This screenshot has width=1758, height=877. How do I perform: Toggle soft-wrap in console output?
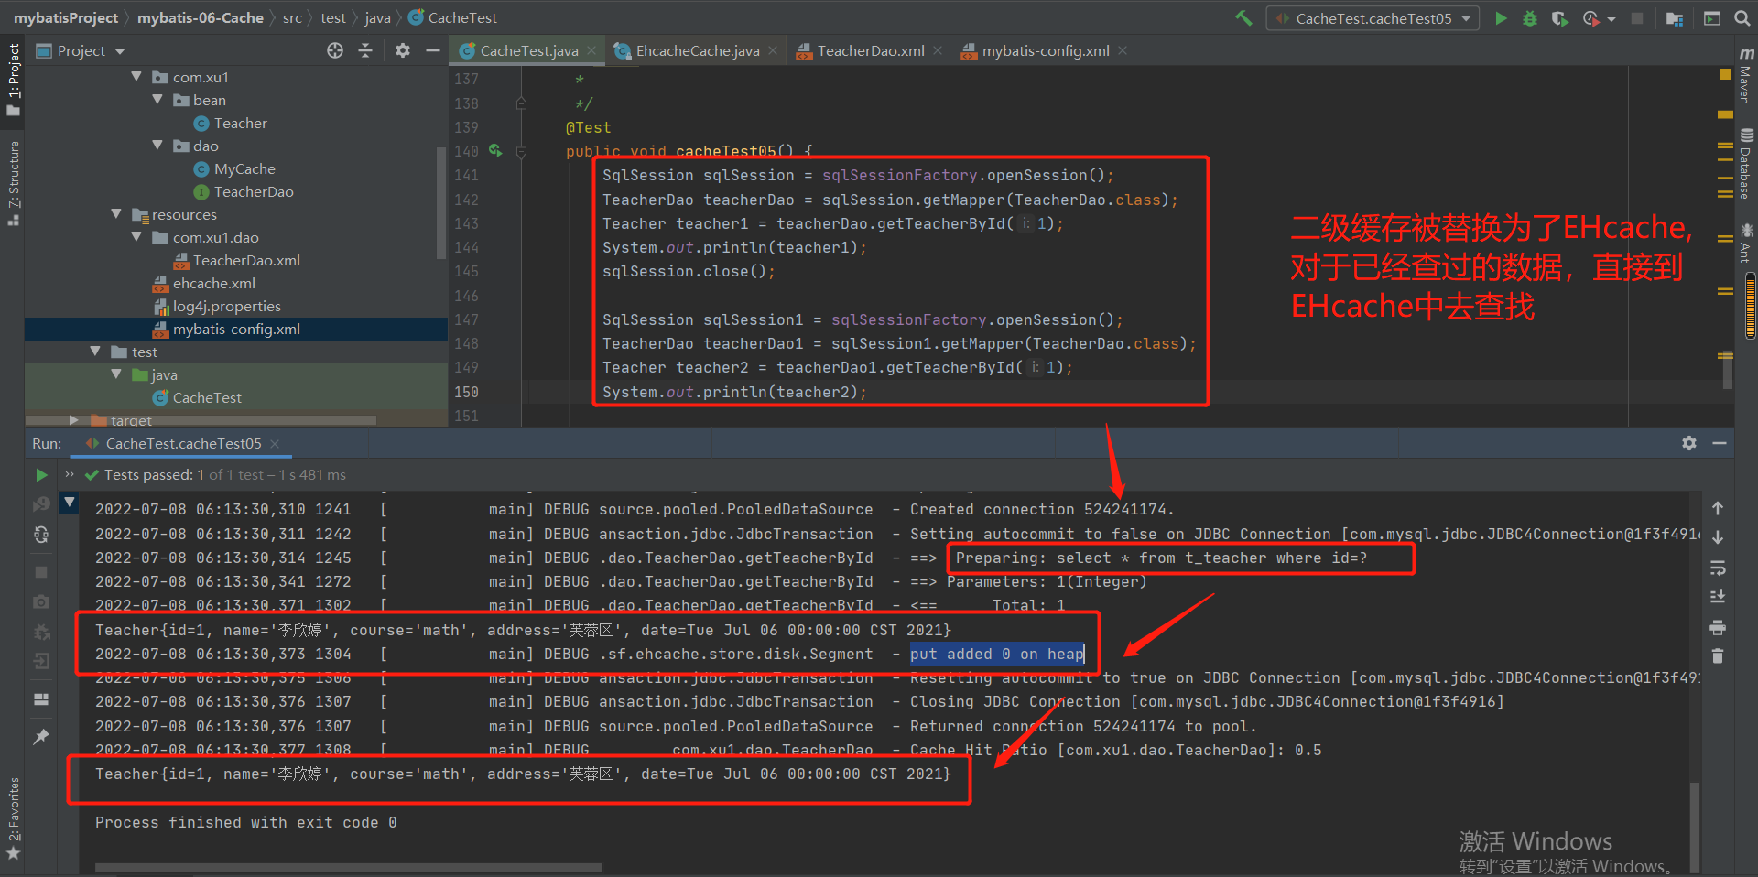pos(1718,568)
